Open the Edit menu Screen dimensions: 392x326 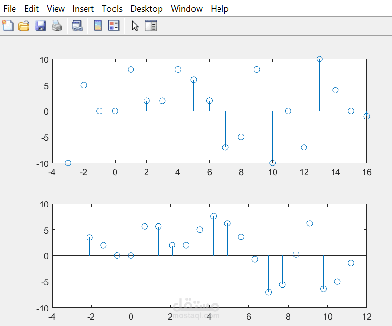[31, 9]
